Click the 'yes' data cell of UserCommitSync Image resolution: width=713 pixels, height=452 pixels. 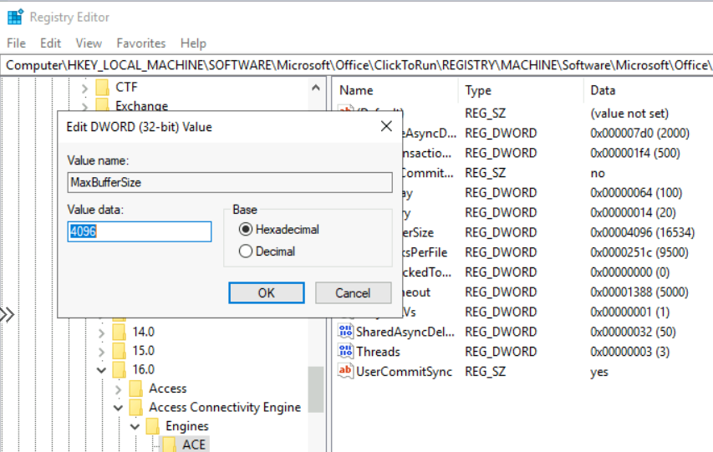[x=598, y=372]
